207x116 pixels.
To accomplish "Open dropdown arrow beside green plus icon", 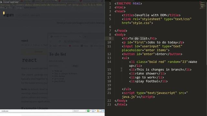I will pos(91,111).
